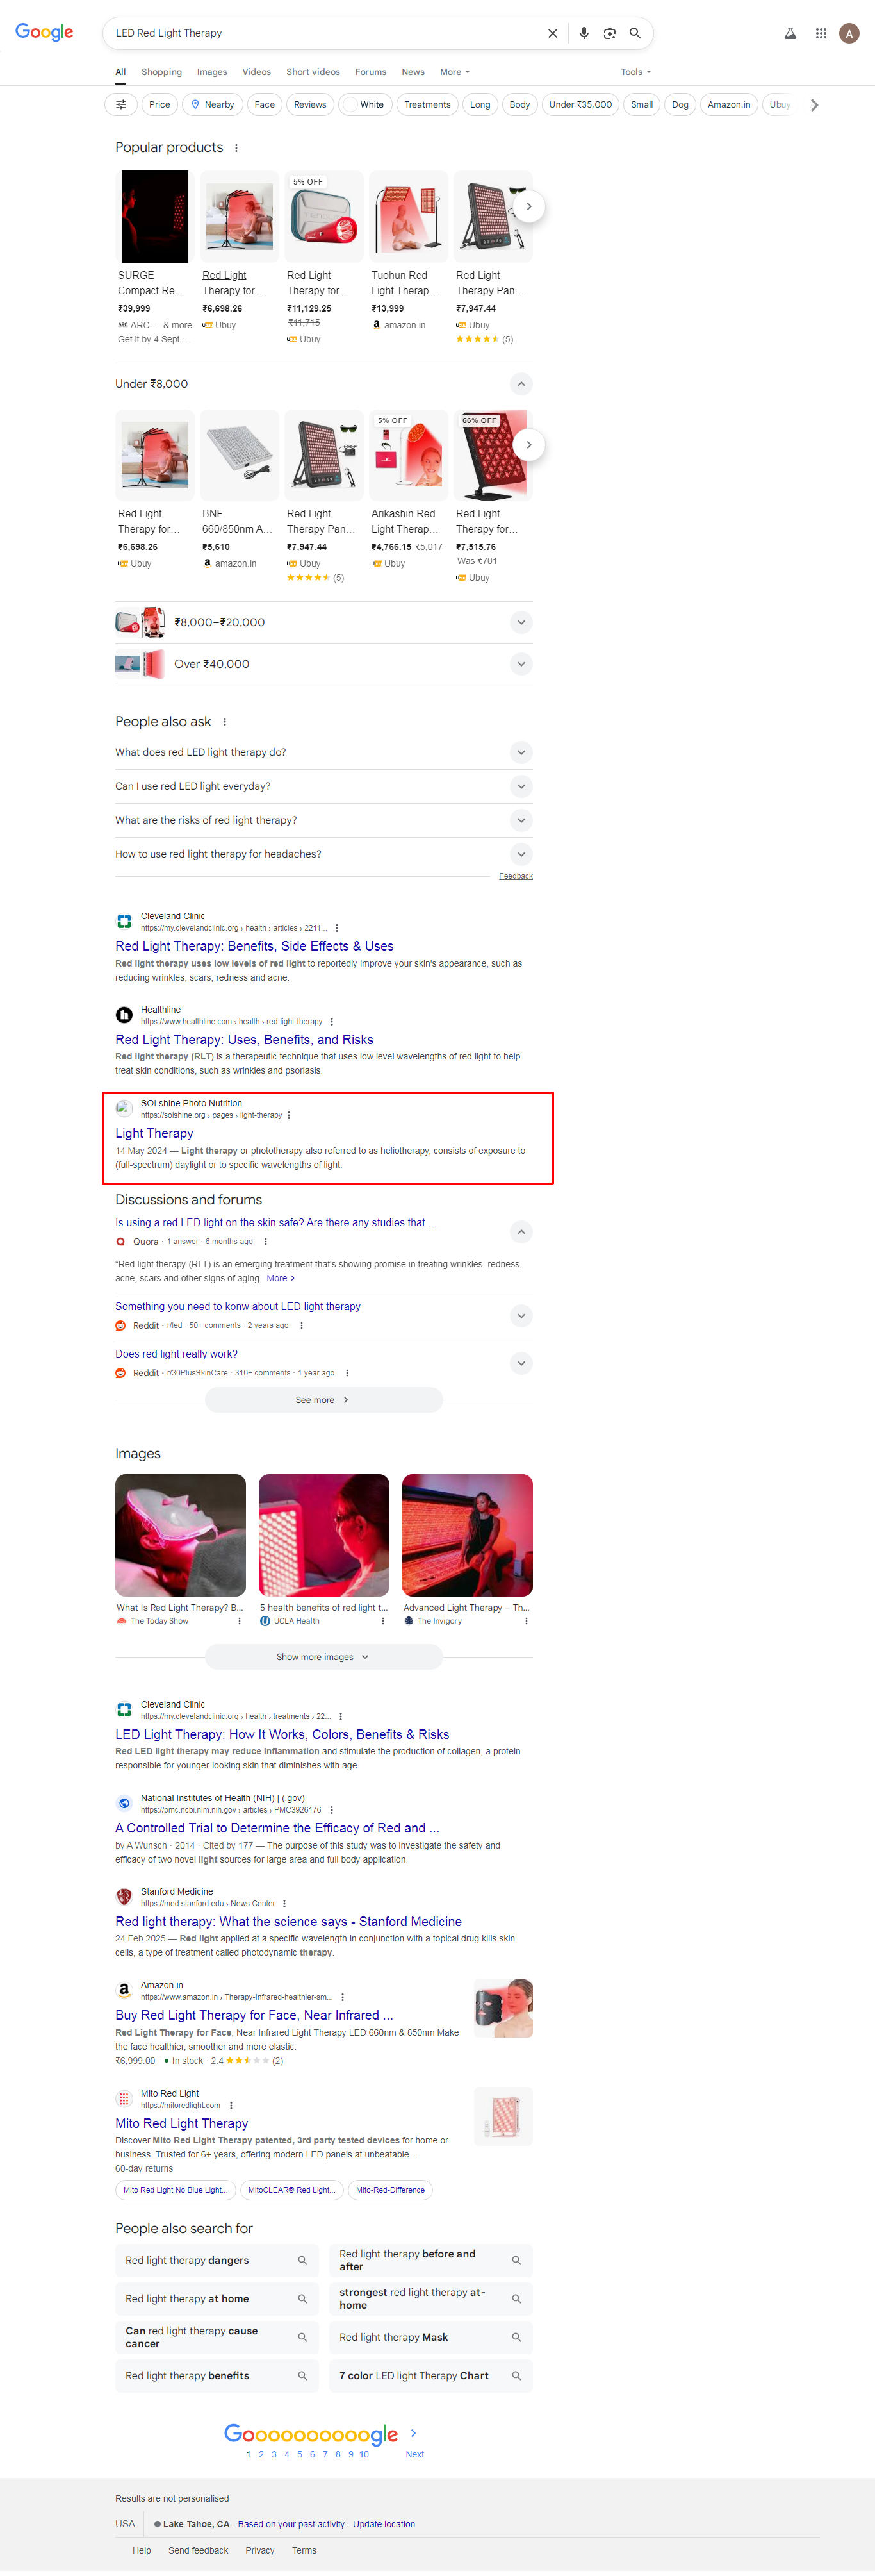Open 'Mito Red Light Therapy' result title
The image size is (875, 2576).
pyautogui.click(x=182, y=2123)
